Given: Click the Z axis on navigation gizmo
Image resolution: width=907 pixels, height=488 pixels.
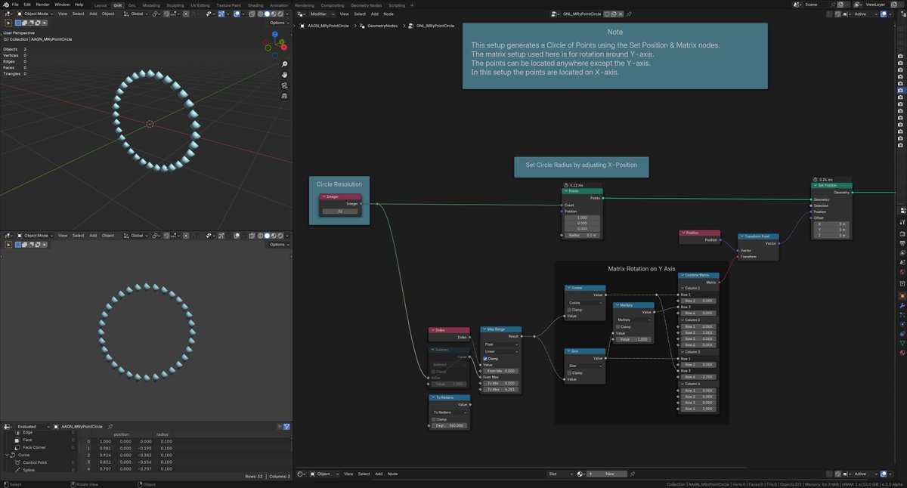Looking at the screenshot, I should pos(275,34).
